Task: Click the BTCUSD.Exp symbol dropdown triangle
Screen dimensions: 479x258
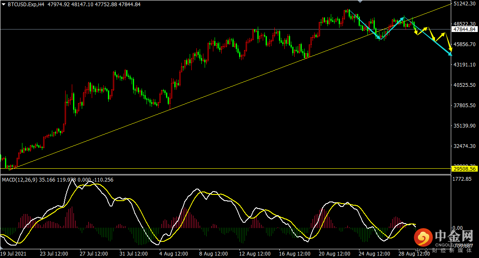Action: pos(3,5)
